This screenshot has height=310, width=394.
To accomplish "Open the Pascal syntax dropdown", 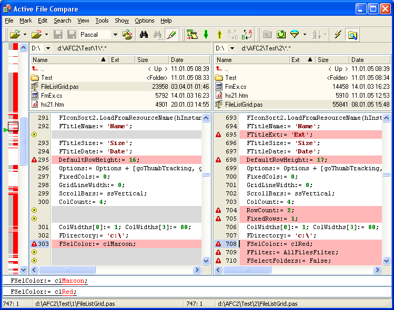I will pyautogui.click(x=115, y=35).
